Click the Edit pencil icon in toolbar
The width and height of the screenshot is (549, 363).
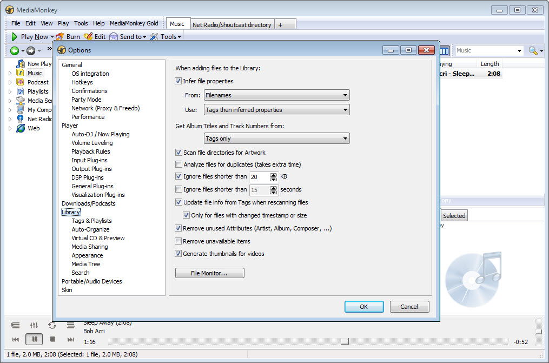click(x=88, y=37)
